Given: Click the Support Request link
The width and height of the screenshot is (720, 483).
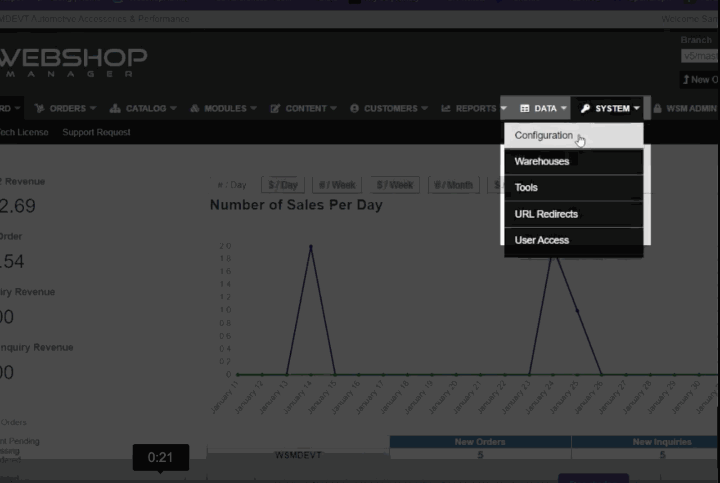Looking at the screenshot, I should [x=96, y=132].
